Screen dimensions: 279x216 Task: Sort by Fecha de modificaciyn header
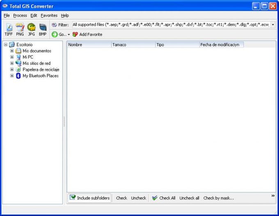(222, 45)
